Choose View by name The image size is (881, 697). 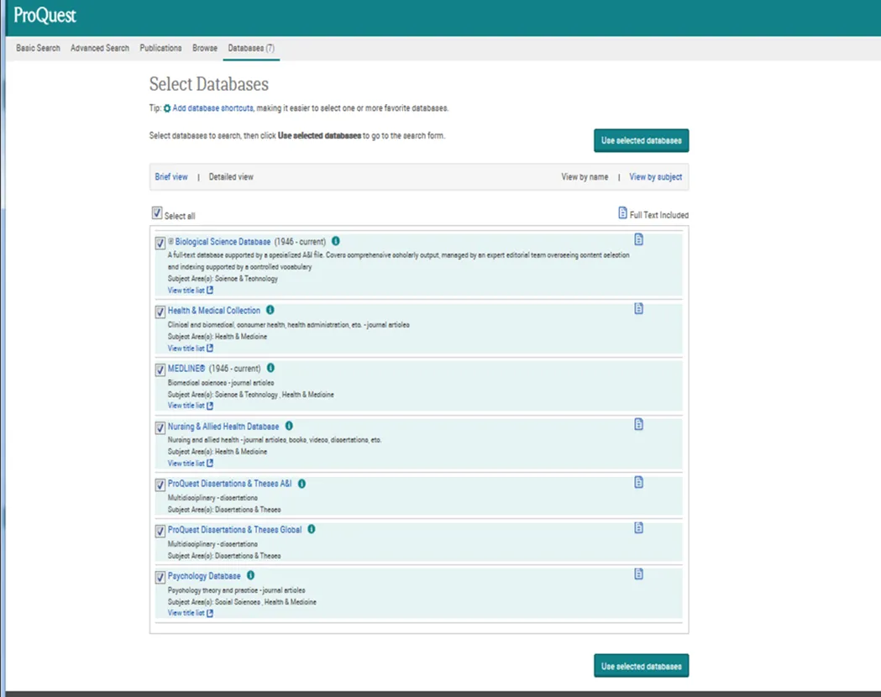[x=585, y=177]
